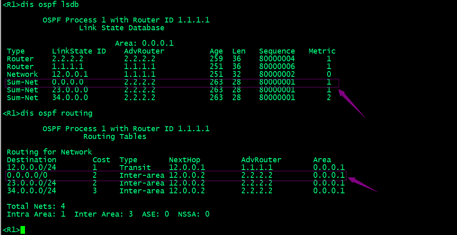The width and height of the screenshot is (457, 235).
Task: Click the 'Area' column header in routing table
Action: [x=322, y=160]
